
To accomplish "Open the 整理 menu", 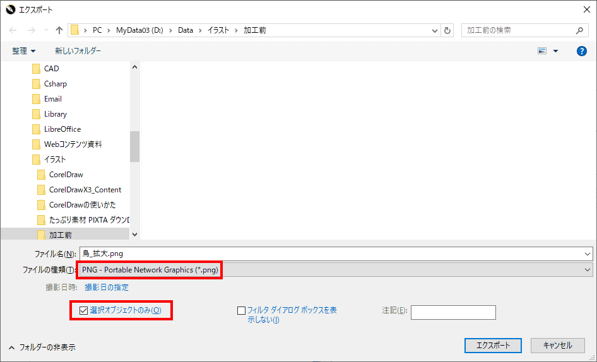I will tap(23, 51).
